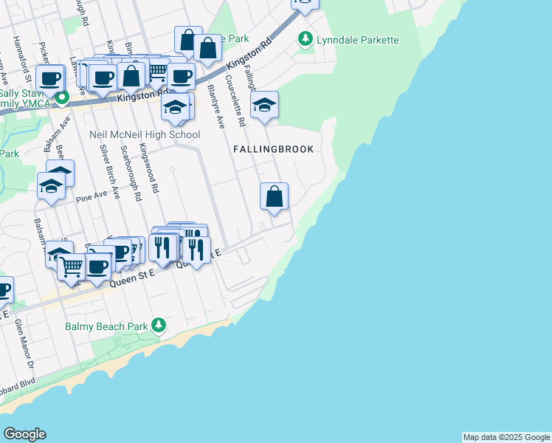This screenshot has width=552, height=443.
Task: Select the Glen Manor Dr street label
Action: click(x=24, y=344)
